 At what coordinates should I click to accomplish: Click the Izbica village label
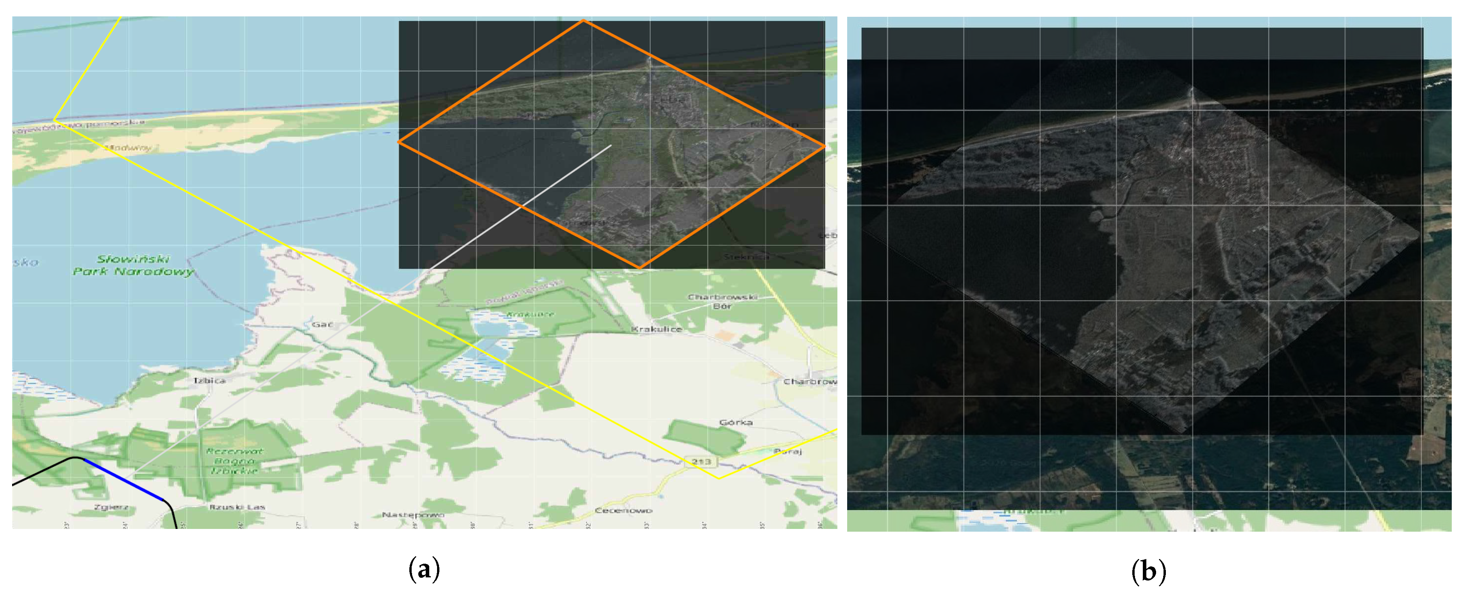pyautogui.click(x=210, y=380)
